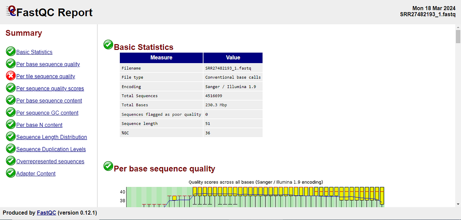Open the Sequence Length Distribution section
461x220 pixels.
click(x=52, y=137)
